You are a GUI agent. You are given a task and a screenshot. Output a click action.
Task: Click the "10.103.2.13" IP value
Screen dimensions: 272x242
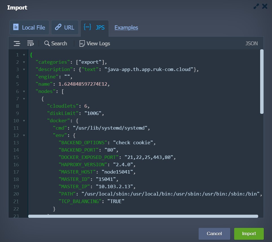point(115,187)
